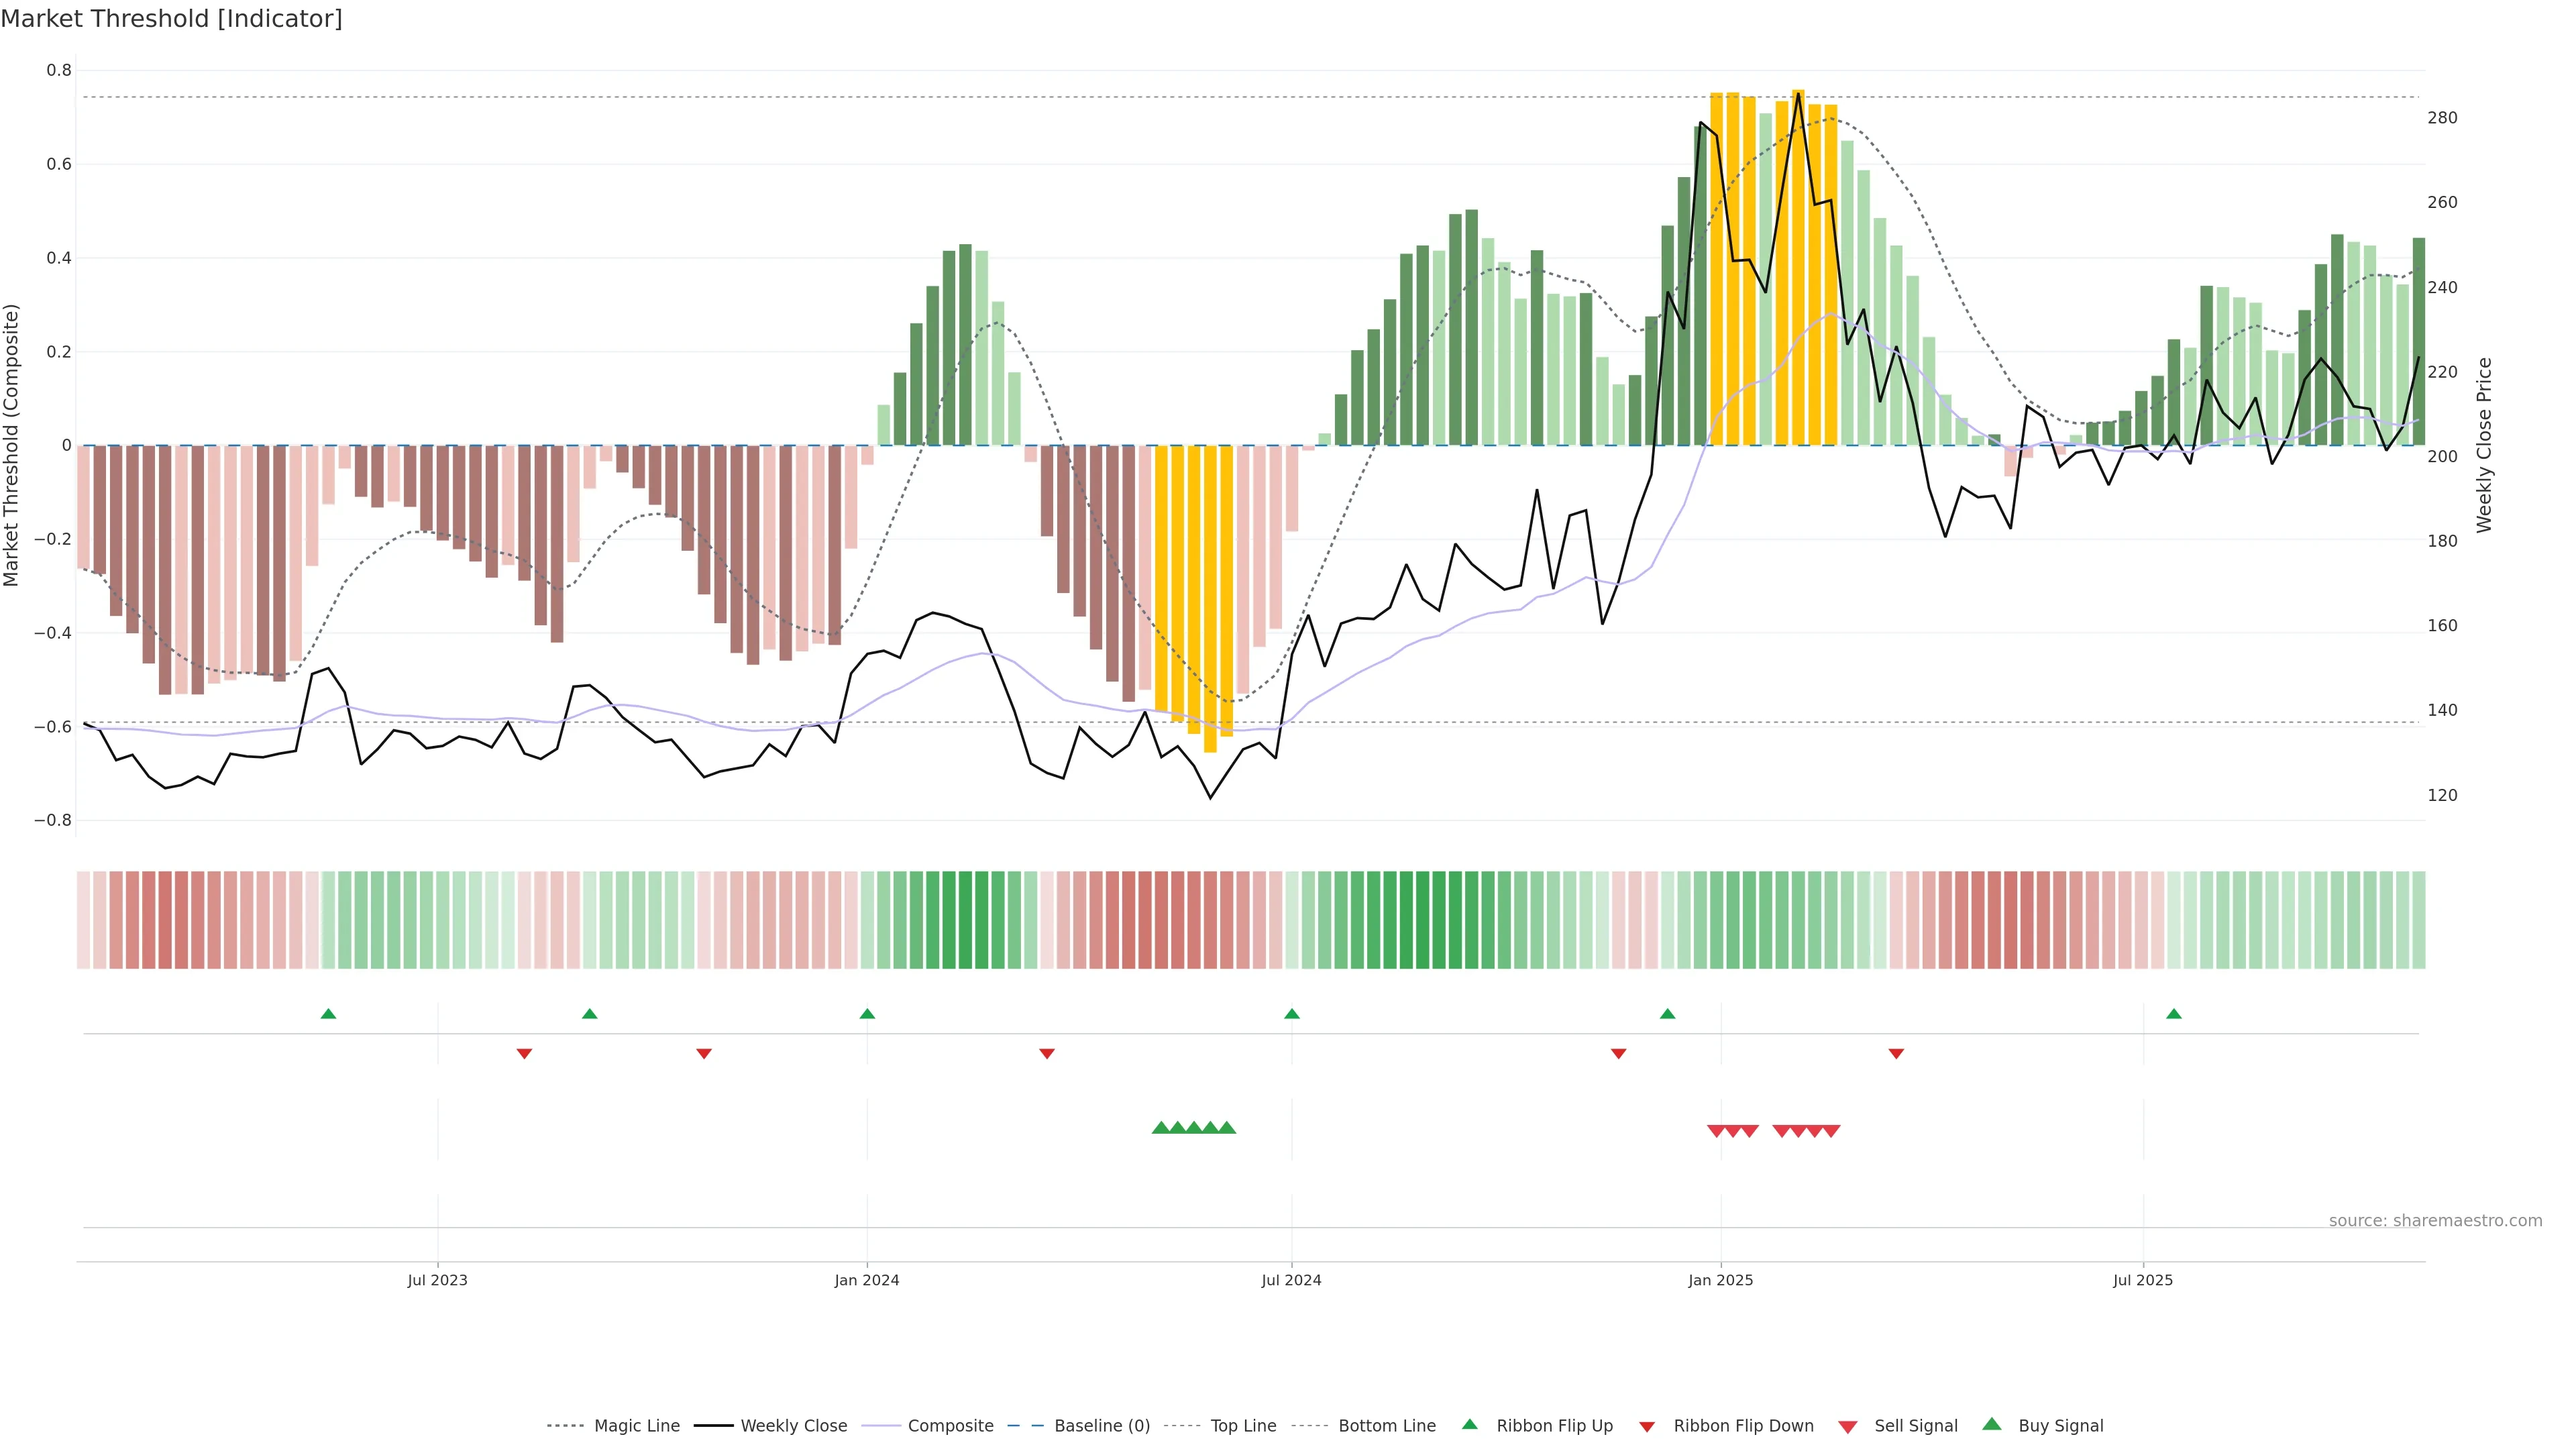Click Top Line legend item
2576x1449 pixels.
point(1243,1426)
